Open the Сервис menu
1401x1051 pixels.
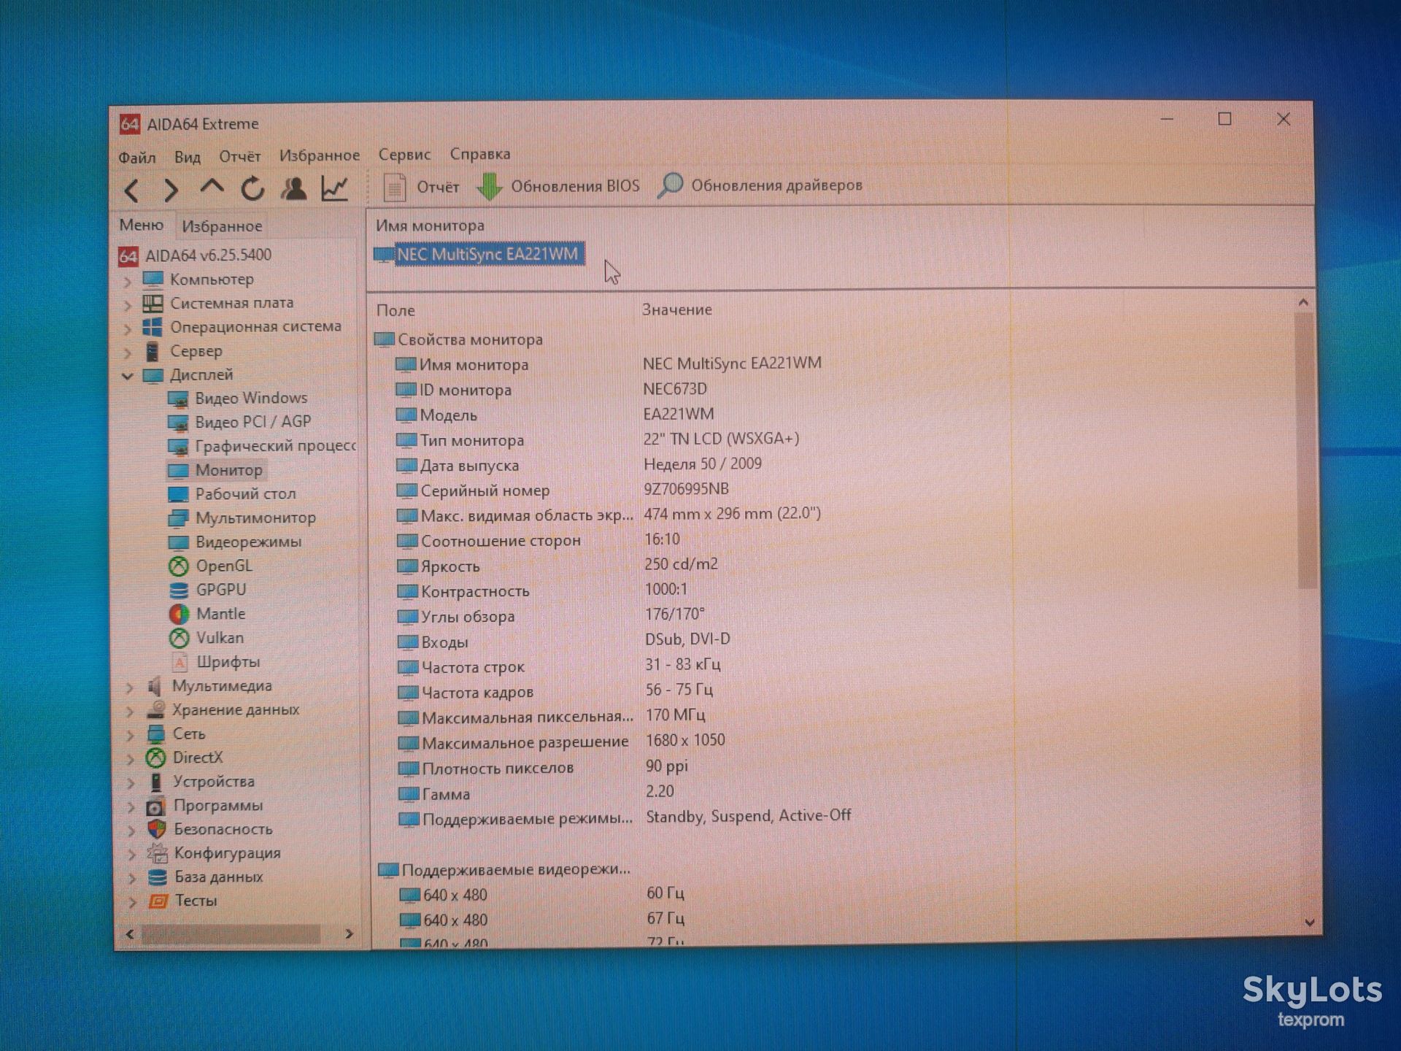click(x=404, y=155)
